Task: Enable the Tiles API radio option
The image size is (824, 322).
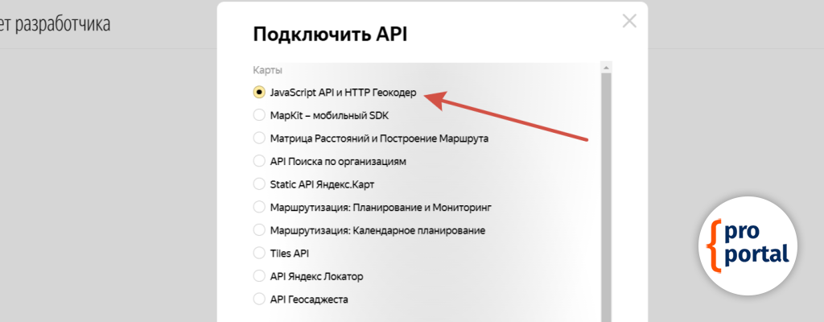Action: point(259,253)
